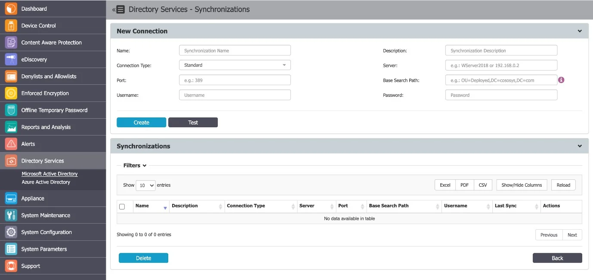Collapse sidebar using the menu toggle icon
The width and height of the screenshot is (593, 280).
coord(119,9)
